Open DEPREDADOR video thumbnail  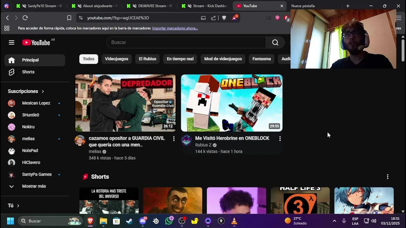click(x=125, y=103)
